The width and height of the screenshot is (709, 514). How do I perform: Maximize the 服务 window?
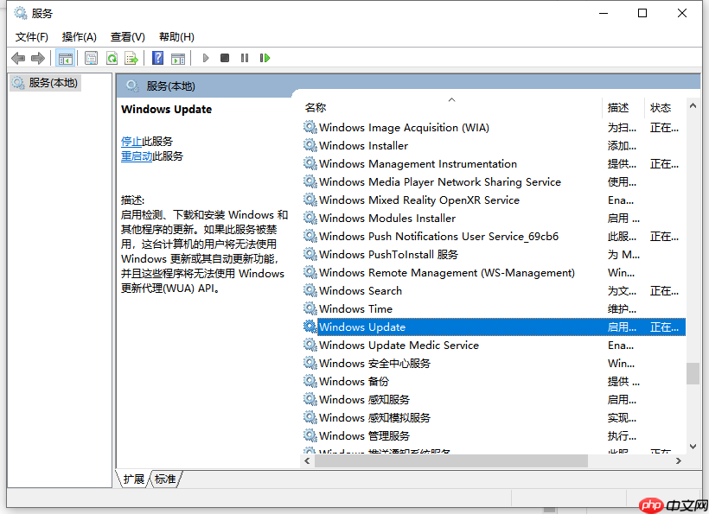click(642, 13)
